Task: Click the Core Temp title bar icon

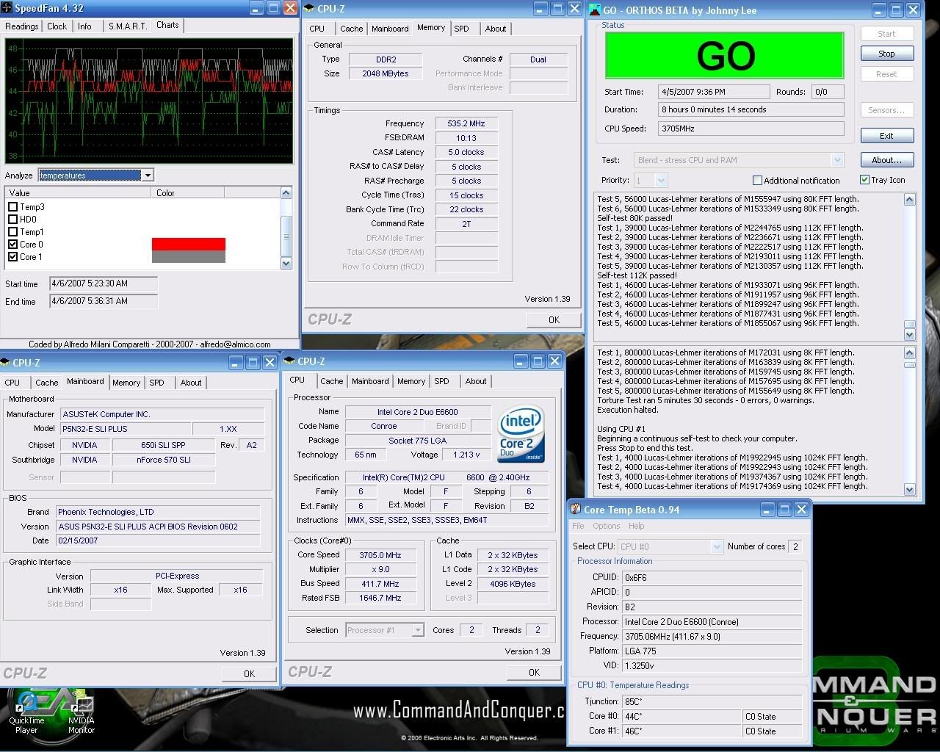Action: [x=576, y=510]
